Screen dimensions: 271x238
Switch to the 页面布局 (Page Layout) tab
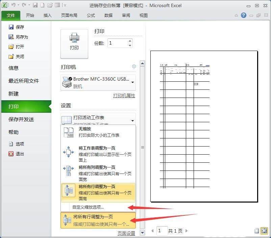click(69, 16)
